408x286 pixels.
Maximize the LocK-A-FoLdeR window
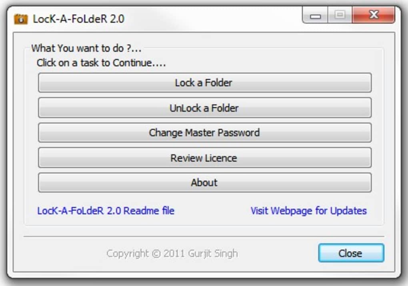(x=340, y=15)
